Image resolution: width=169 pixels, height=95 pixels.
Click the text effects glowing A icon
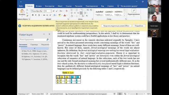click(x=55, y=15)
